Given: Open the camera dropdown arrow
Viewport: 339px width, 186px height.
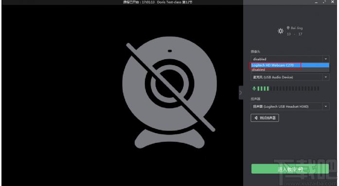Looking at the screenshot, I should pos(325,59).
